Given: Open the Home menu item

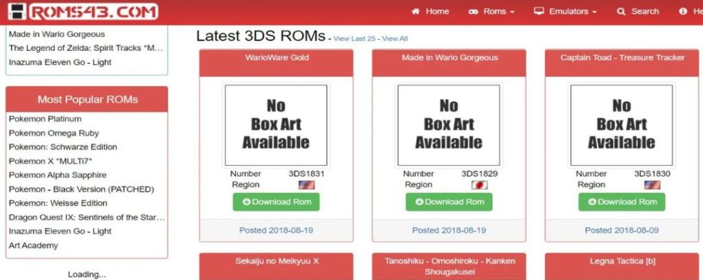Looking at the screenshot, I should click(430, 12).
